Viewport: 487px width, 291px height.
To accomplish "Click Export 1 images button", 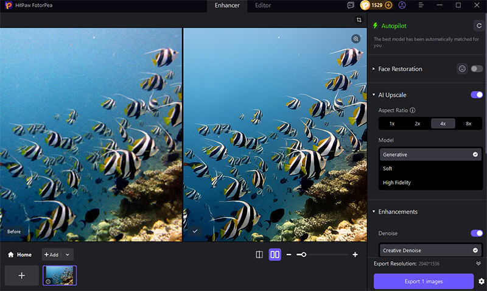I will point(424,281).
